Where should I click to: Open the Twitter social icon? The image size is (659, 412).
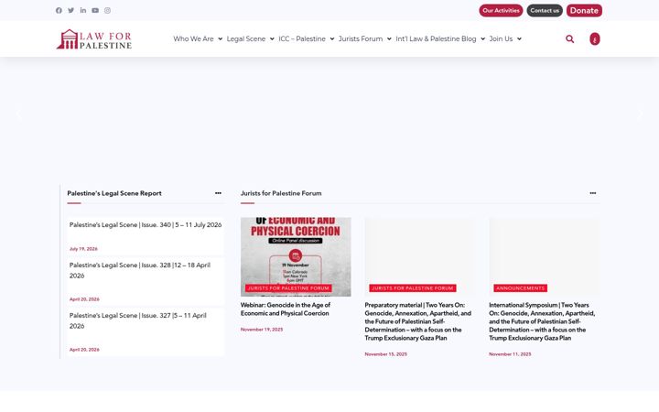click(x=71, y=10)
